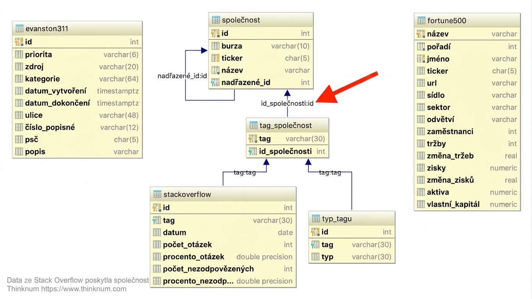
Task: Select the tag_společnost table title
Action: (286, 125)
